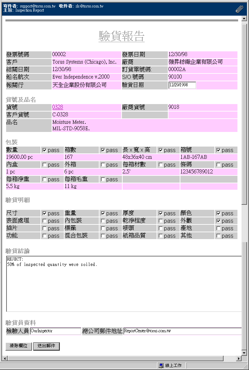
Task: Click the recipient rlc@torus.com.tw address
Action: 90,6
